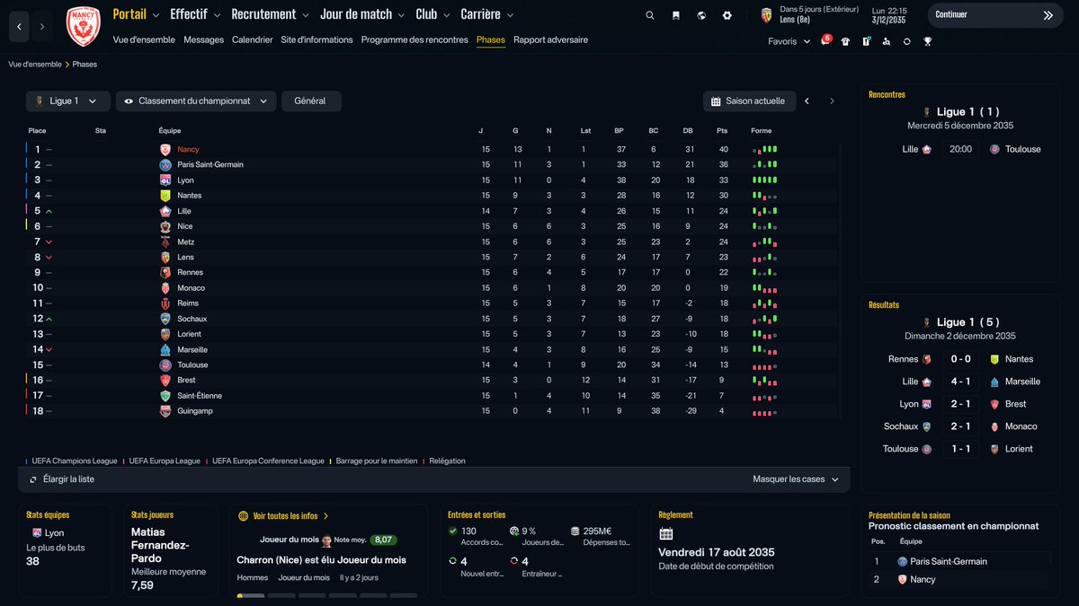Open the search magnifier icon

point(650,15)
